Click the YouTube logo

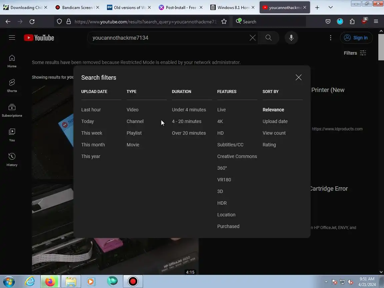point(39,38)
